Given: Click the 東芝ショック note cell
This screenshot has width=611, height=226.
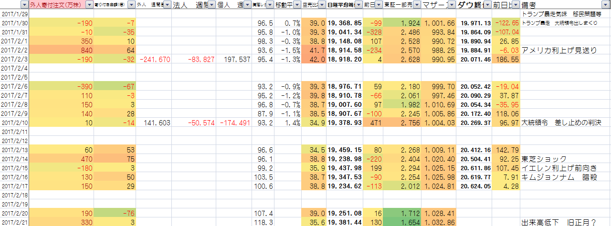Looking at the screenshot, I should tap(544, 159).
